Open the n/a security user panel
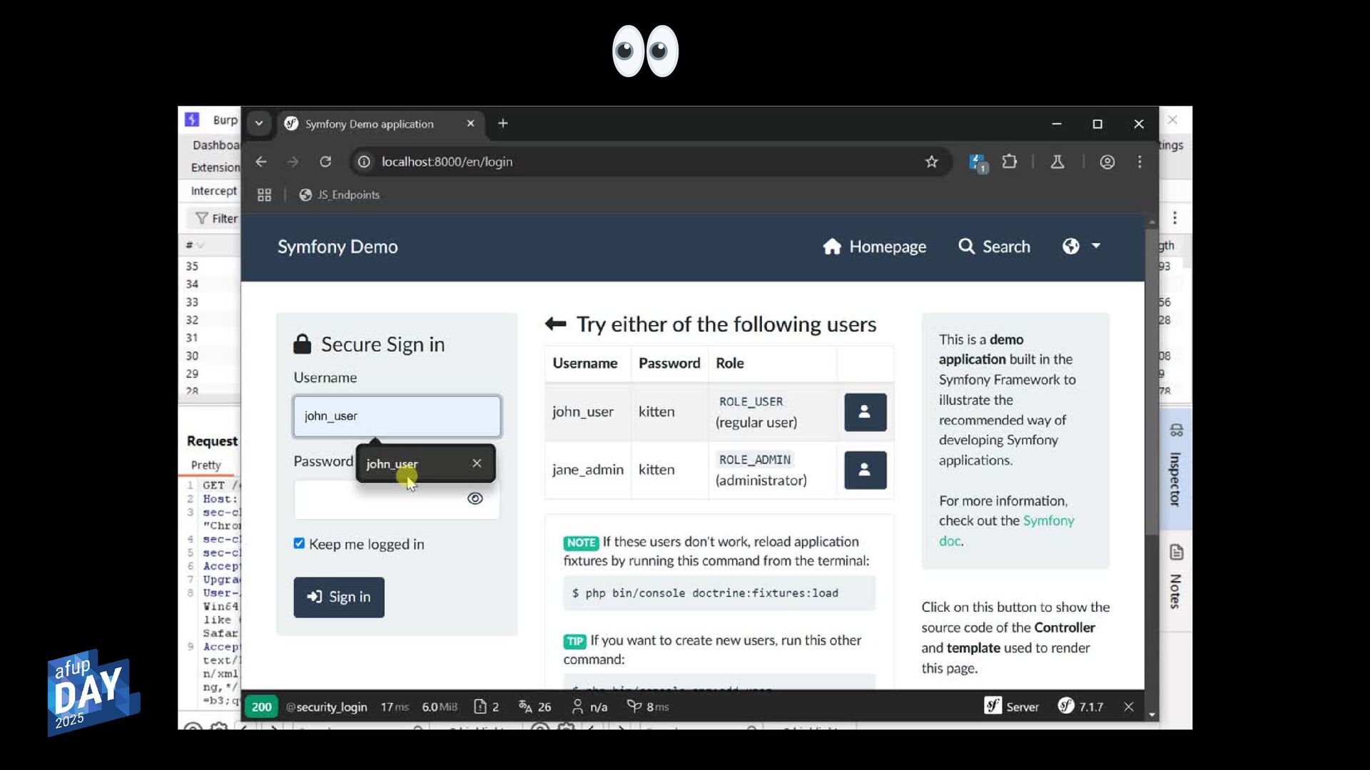The height and width of the screenshot is (770, 1370). (589, 707)
